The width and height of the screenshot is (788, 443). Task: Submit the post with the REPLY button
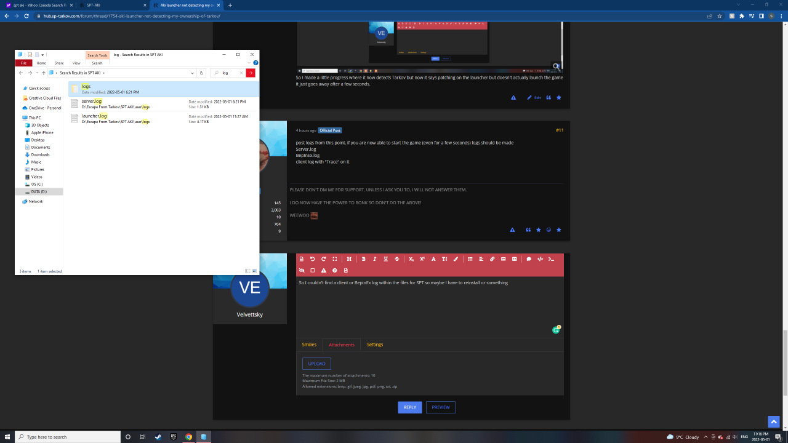tap(409, 407)
